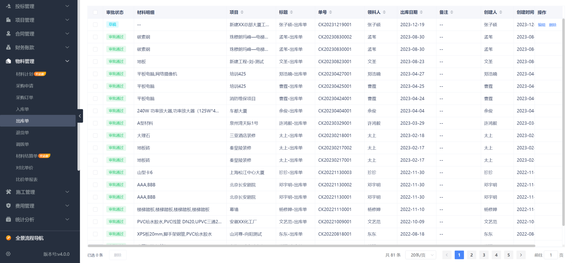Expand 合同管理 menu chevron

67,33
